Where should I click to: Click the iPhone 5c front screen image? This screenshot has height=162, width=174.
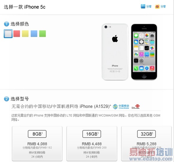144,52
